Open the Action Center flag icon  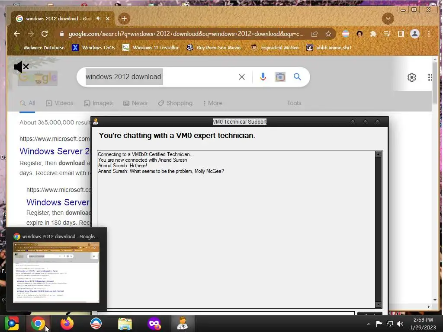click(x=379, y=323)
